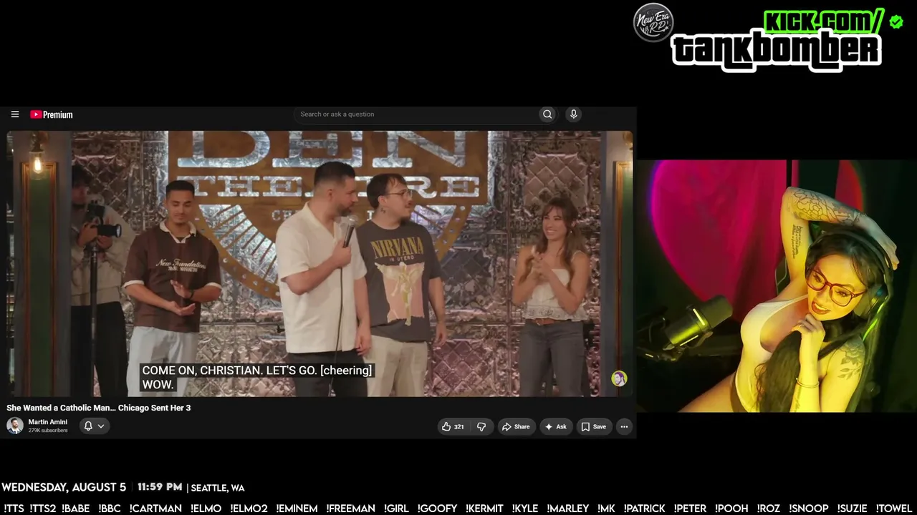917x515 pixels.
Task: Click the '!TTS2' command in the ticker
Action: pos(43,509)
